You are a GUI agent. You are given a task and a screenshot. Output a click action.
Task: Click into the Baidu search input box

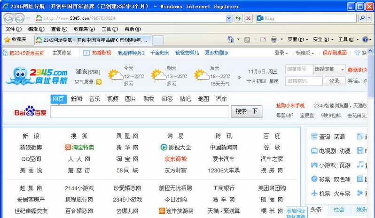click(140, 112)
